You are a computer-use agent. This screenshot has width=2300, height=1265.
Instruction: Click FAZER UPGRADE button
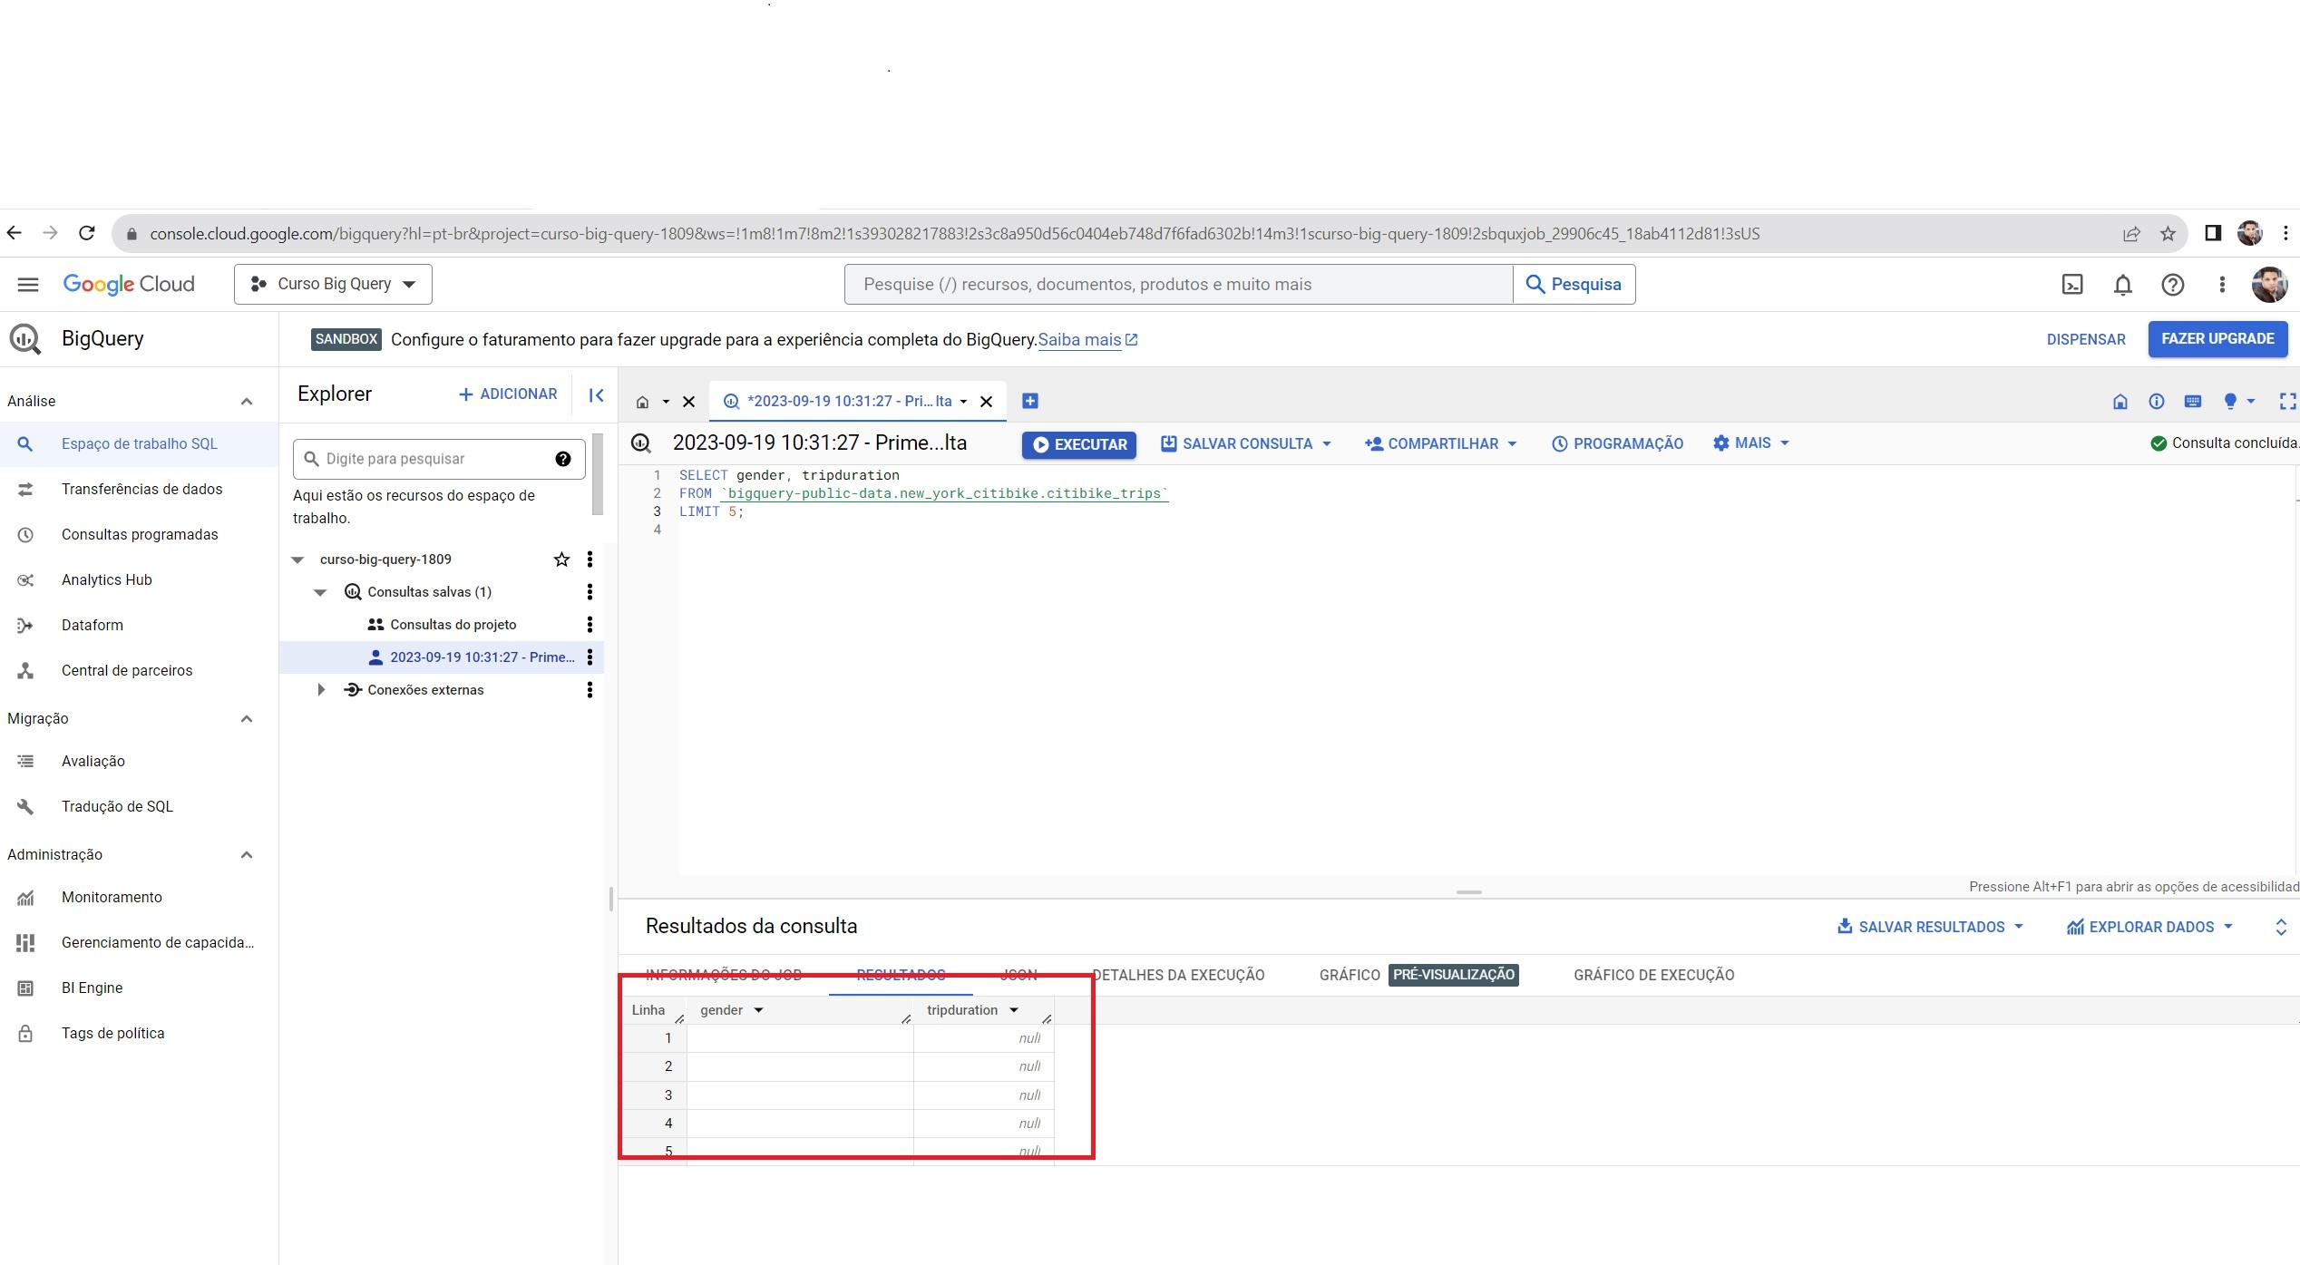point(2217,338)
